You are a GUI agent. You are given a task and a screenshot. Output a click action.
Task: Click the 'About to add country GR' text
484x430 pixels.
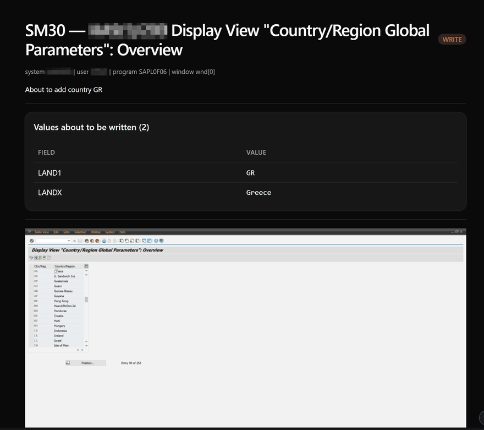coord(64,90)
